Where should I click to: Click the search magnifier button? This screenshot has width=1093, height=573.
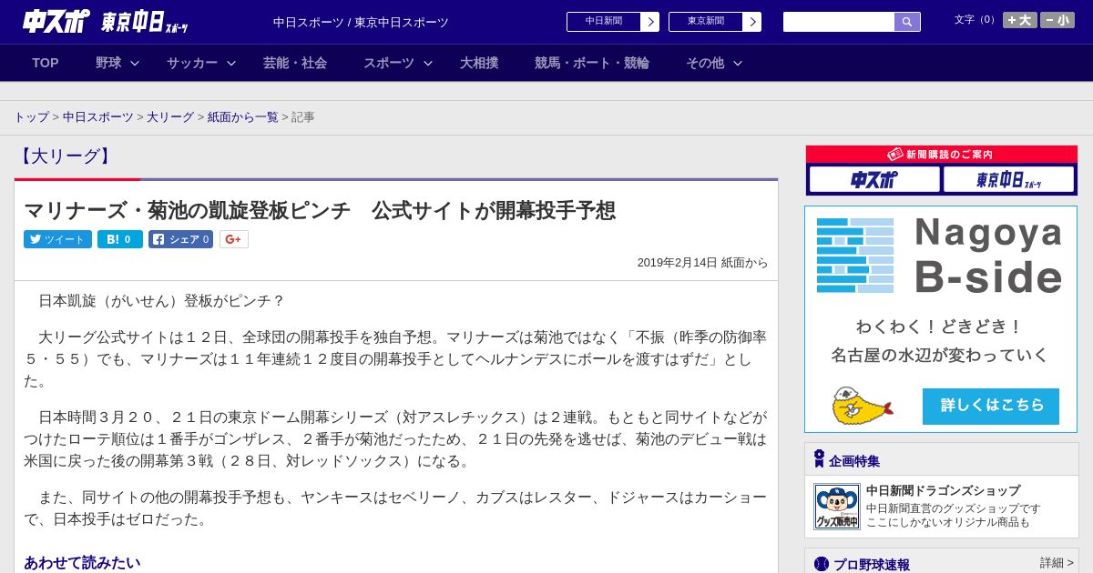point(907,22)
